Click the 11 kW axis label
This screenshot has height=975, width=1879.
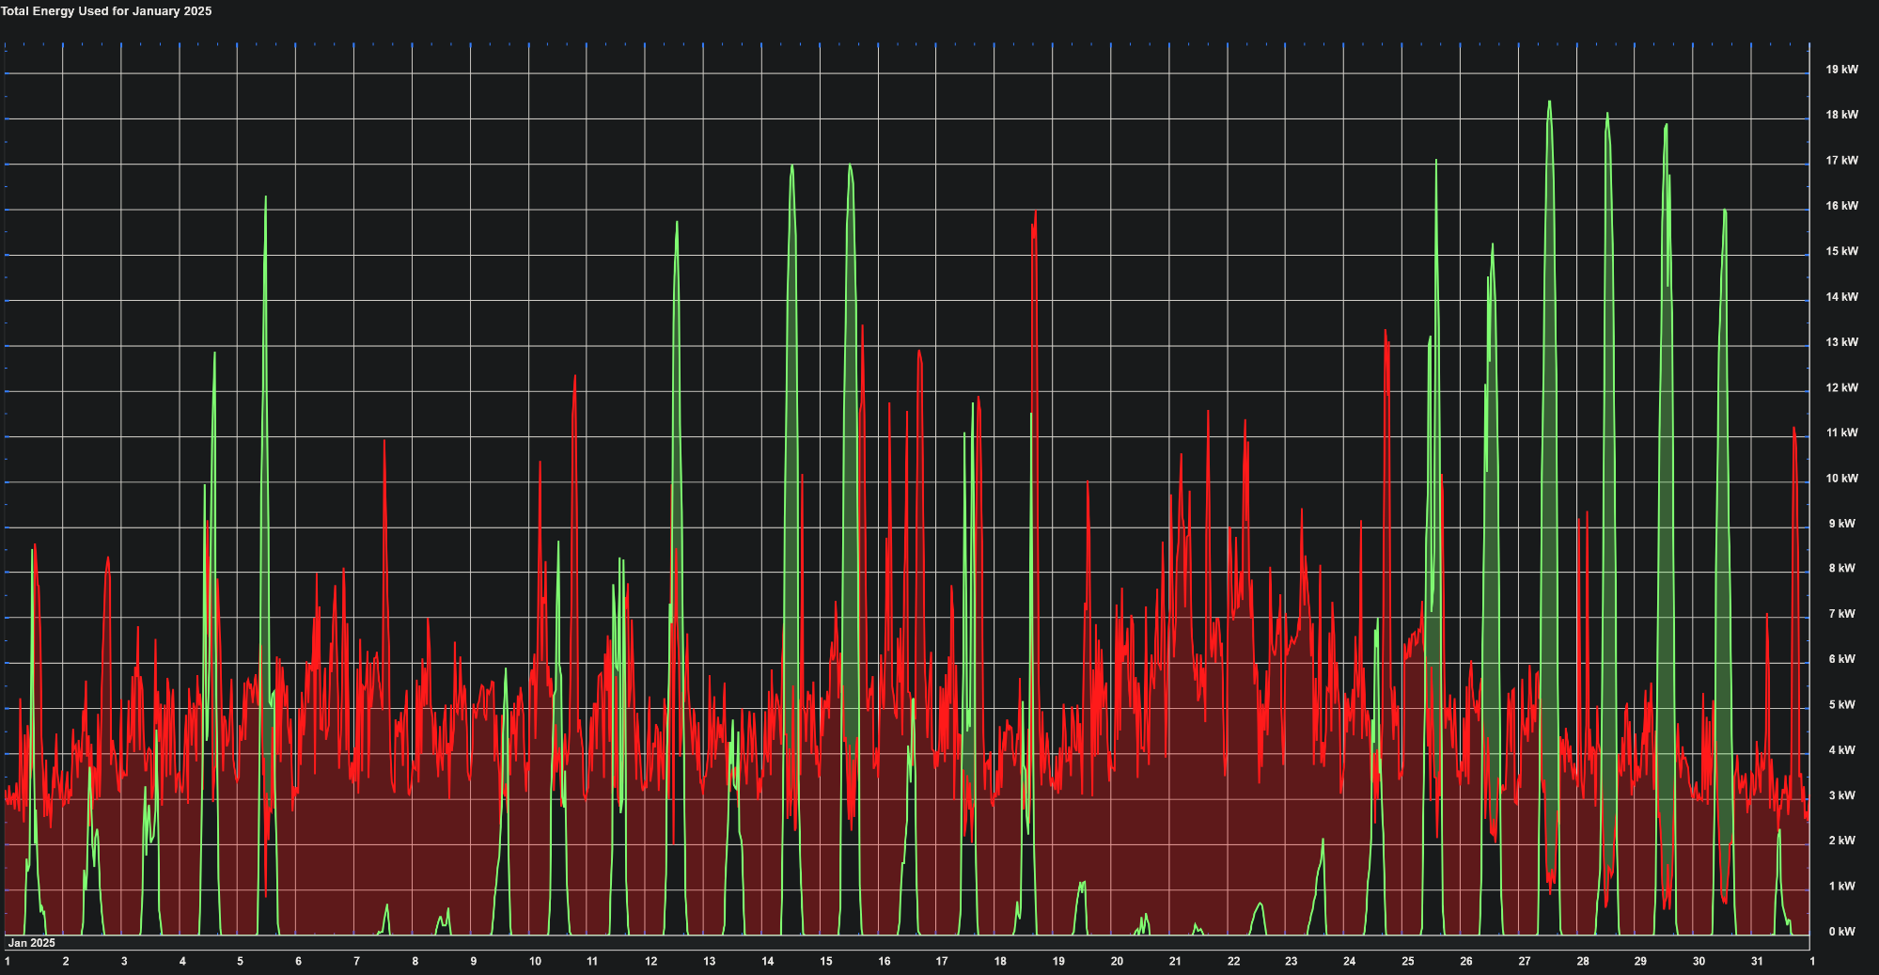tap(1841, 432)
